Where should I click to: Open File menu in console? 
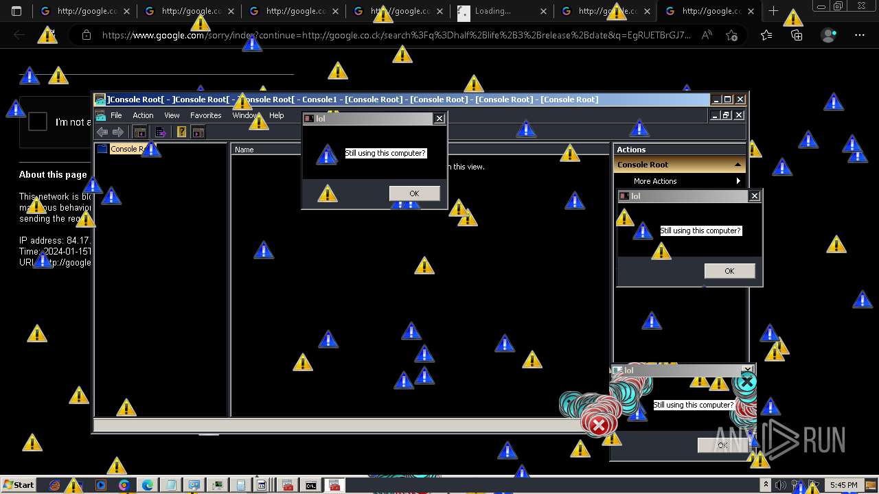tap(116, 115)
